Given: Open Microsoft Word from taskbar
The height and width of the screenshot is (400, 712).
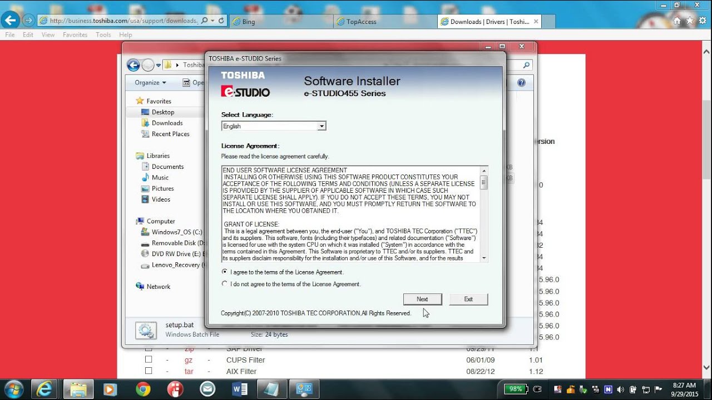Looking at the screenshot, I should tap(240, 389).
